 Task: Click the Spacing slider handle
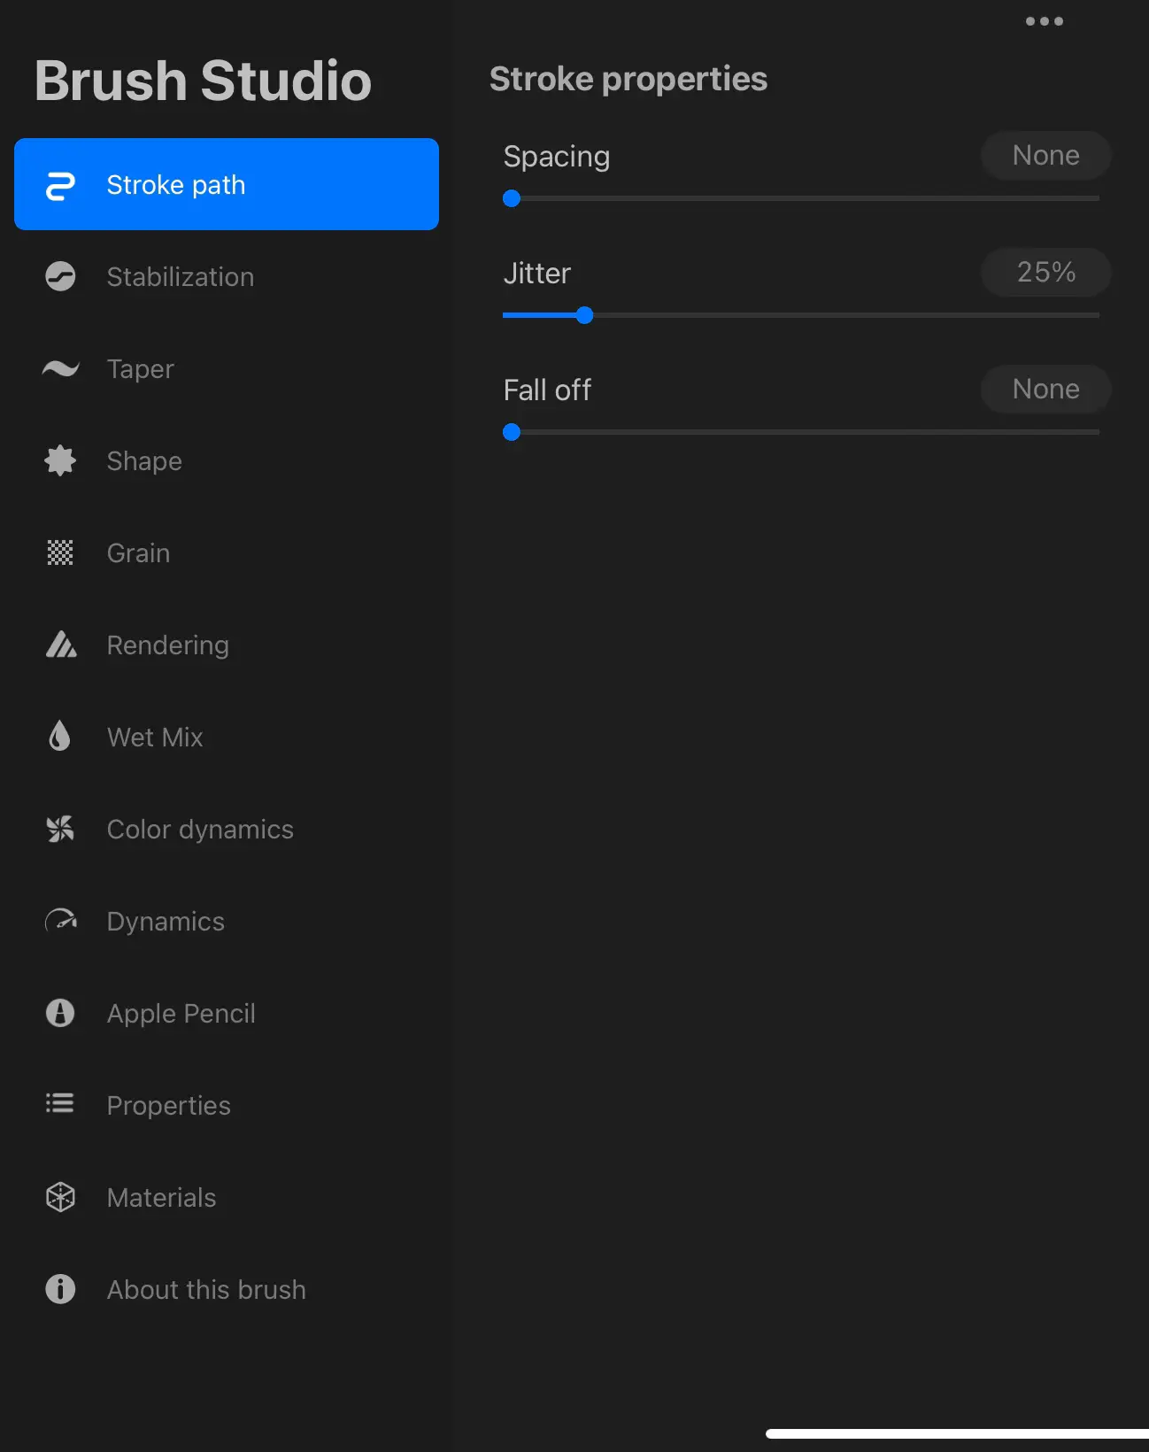[512, 198]
